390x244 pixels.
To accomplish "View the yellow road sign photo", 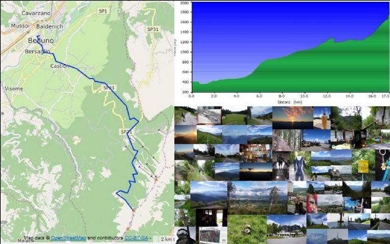I will pyautogui.click(x=362, y=166).
